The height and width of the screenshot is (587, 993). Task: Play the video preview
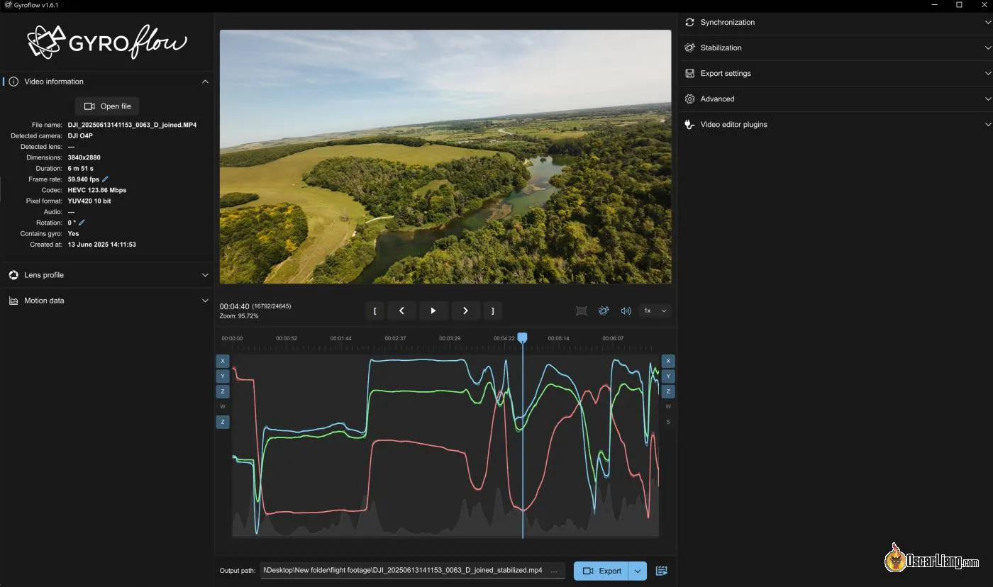[x=433, y=311]
